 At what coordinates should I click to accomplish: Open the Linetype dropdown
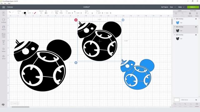pos(20,13)
